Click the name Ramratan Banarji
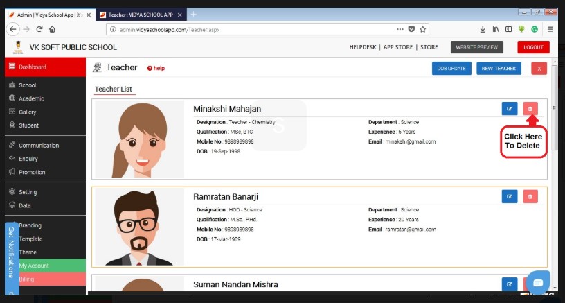Screen dimensions: 565x303 coord(226,197)
